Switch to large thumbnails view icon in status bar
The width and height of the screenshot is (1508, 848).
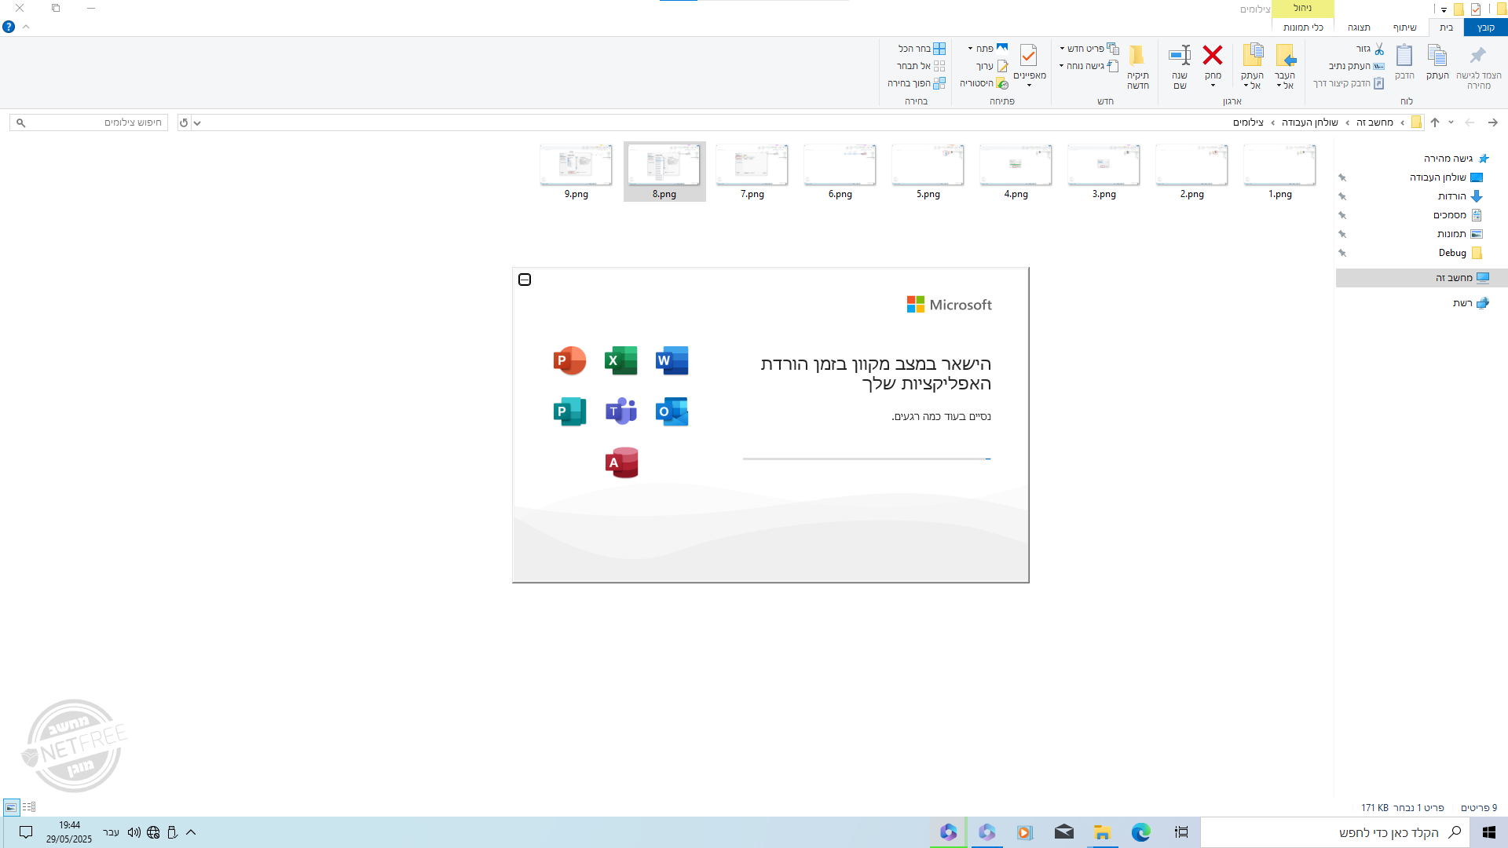(x=11, y=806)
